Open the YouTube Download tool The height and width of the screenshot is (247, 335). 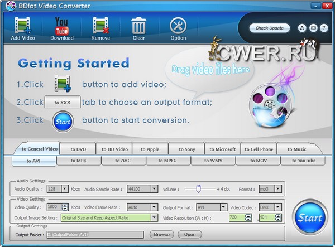61,26
